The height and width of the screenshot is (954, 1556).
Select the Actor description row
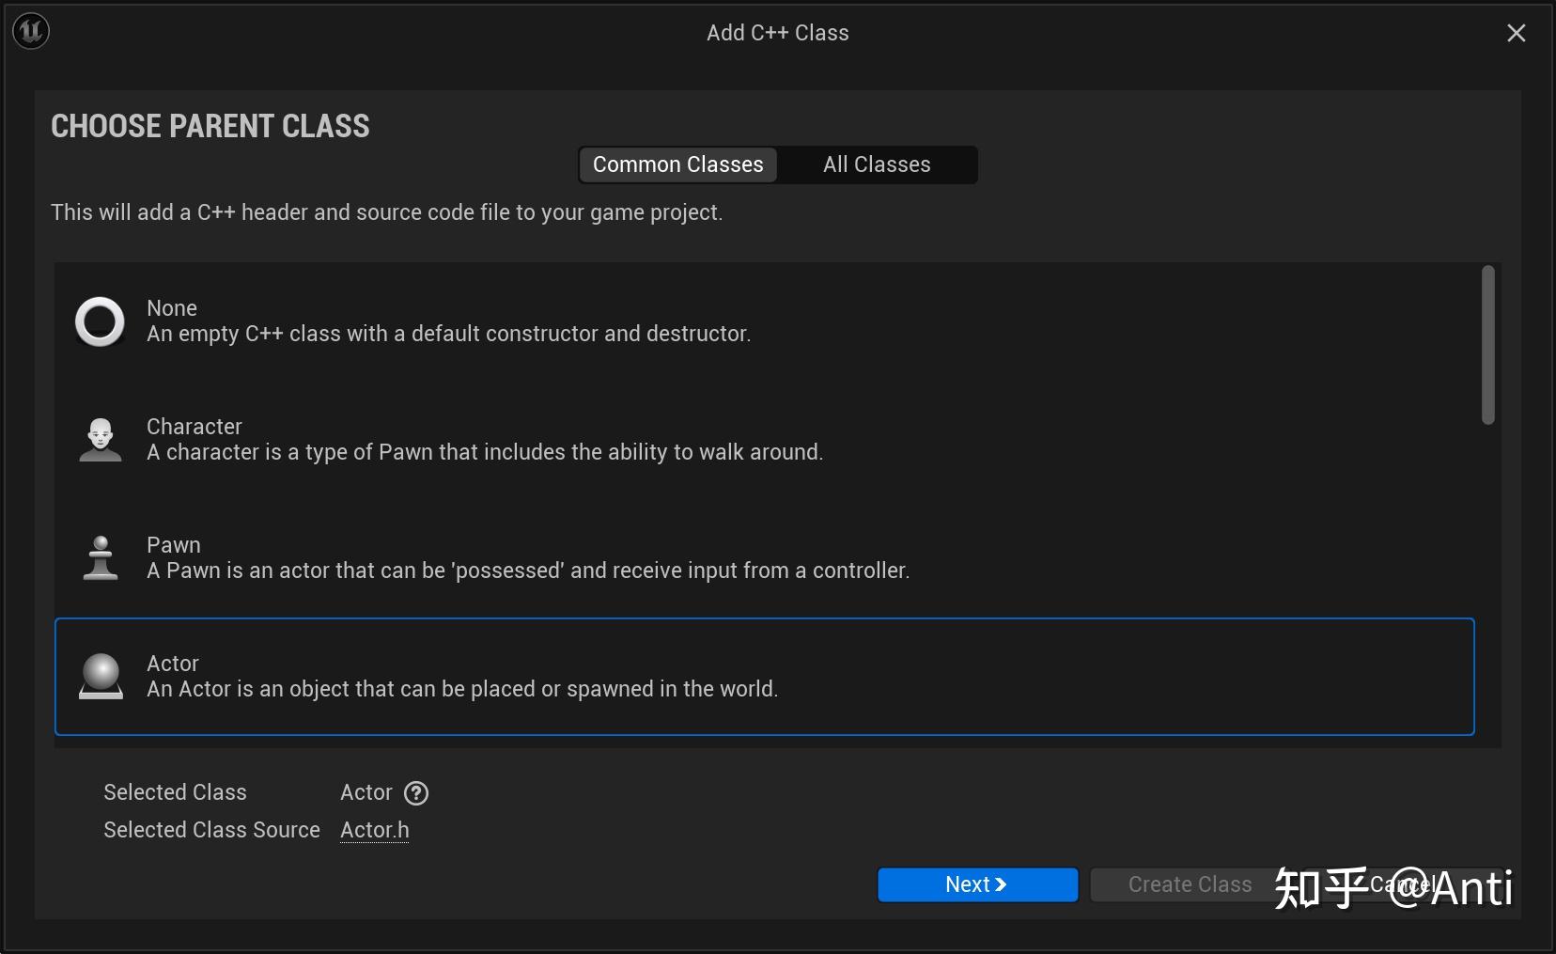tap(461, 689)
